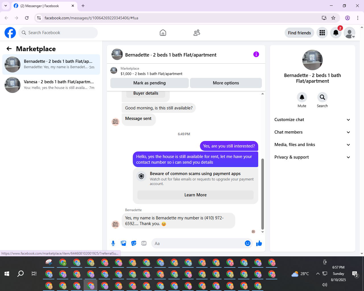This screenshot has height=291, width=364.
Task: Open the account profile avatar menu
Action: [349, 33]
